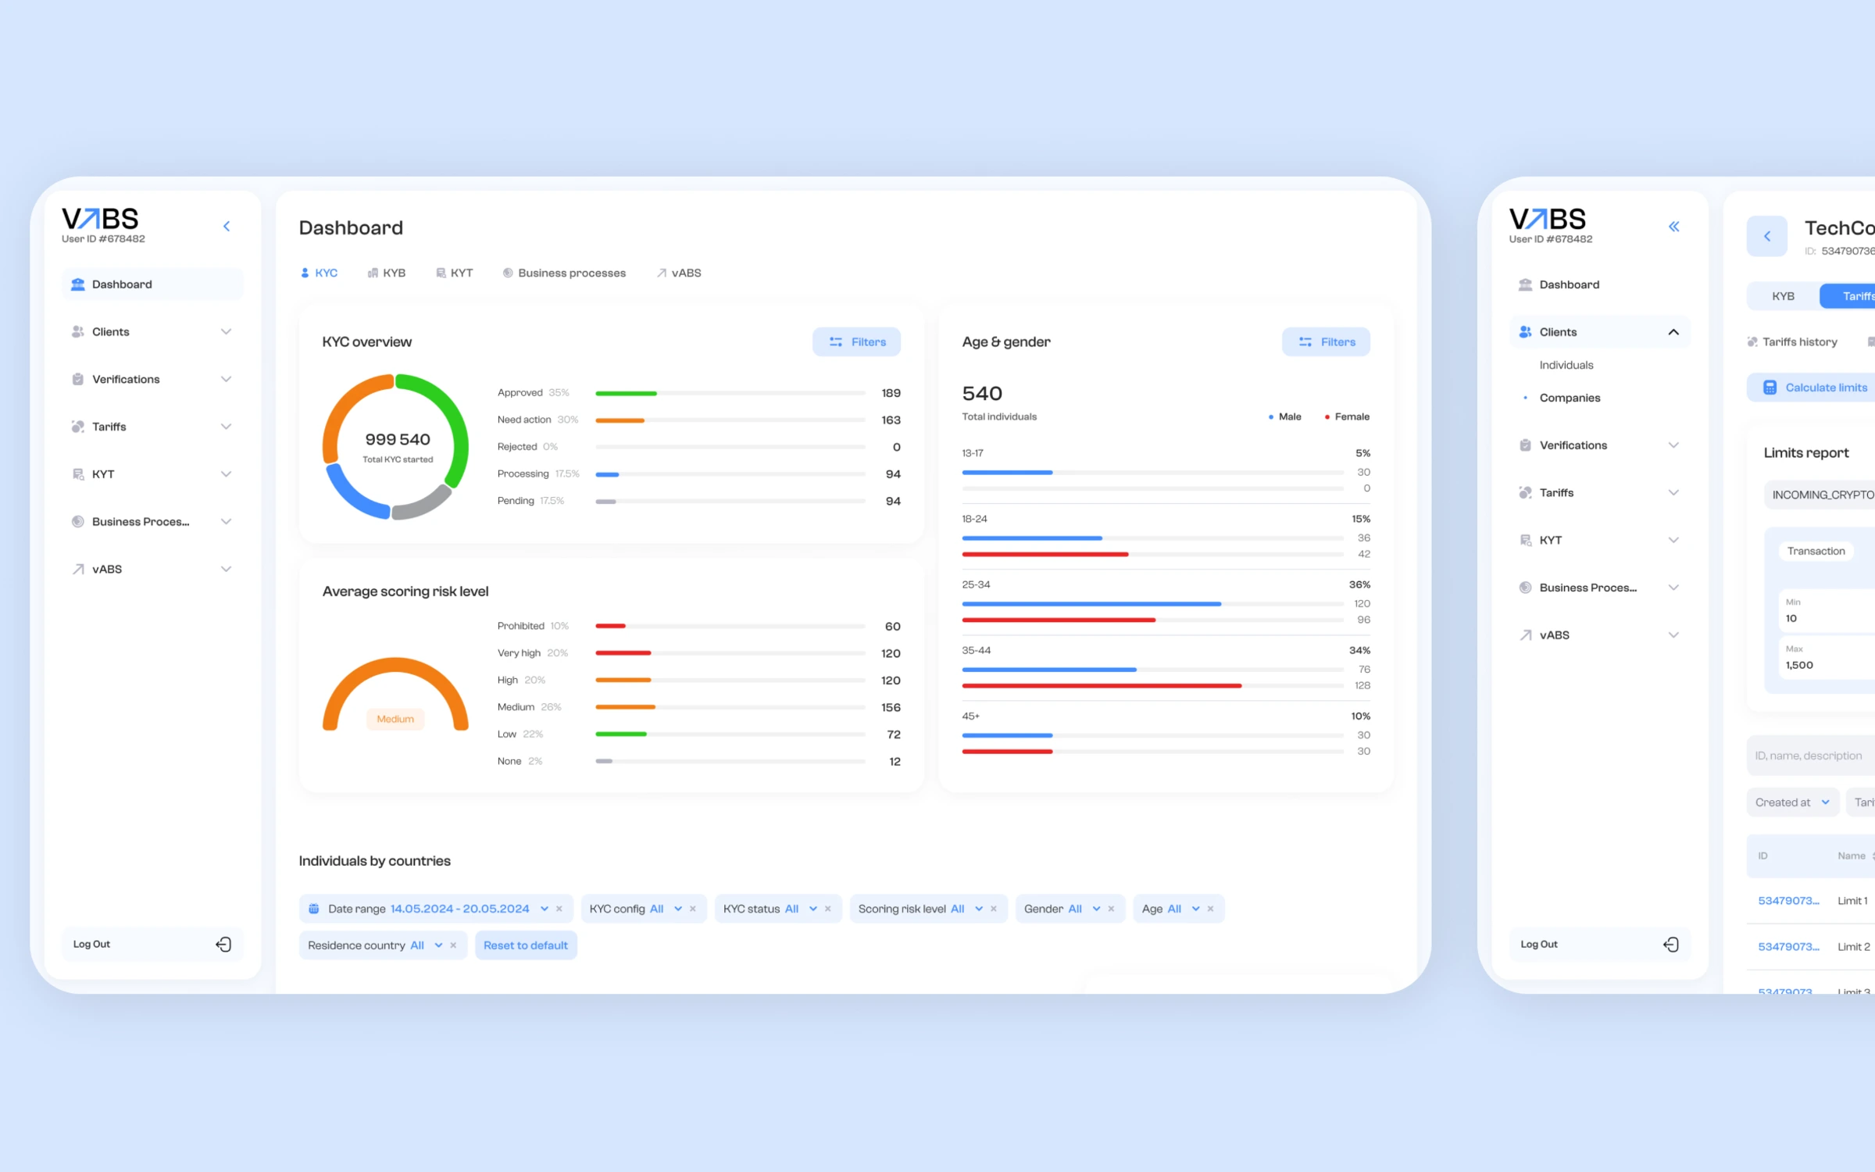
Task: Expand Verifications in left sidebar
Action: [152, 380]
